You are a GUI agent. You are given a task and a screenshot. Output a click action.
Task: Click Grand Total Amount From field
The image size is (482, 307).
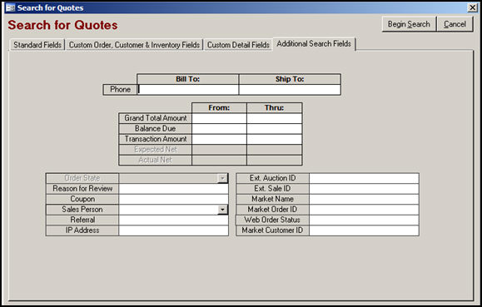point(219,118)
